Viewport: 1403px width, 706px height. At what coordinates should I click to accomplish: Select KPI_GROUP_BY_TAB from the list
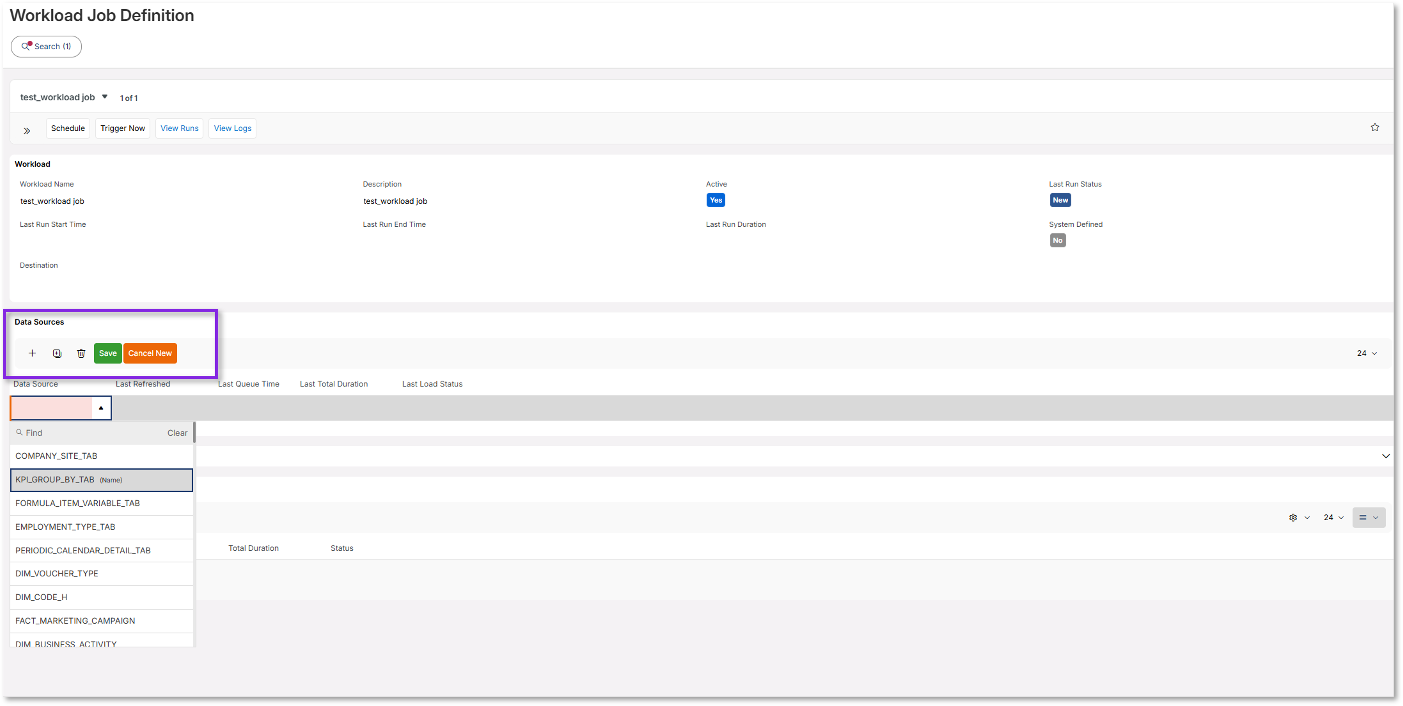(101, 480)
